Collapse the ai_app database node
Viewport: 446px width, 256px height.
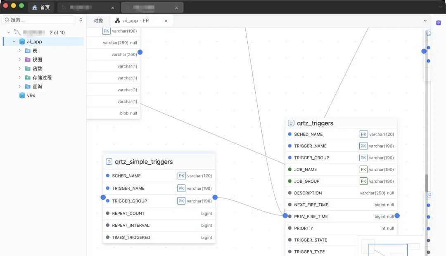(14, 42)
